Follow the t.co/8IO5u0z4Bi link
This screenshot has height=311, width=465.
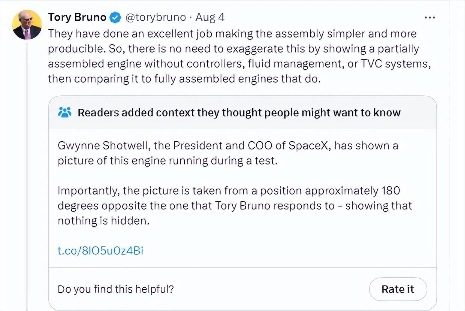click(100, 251)
